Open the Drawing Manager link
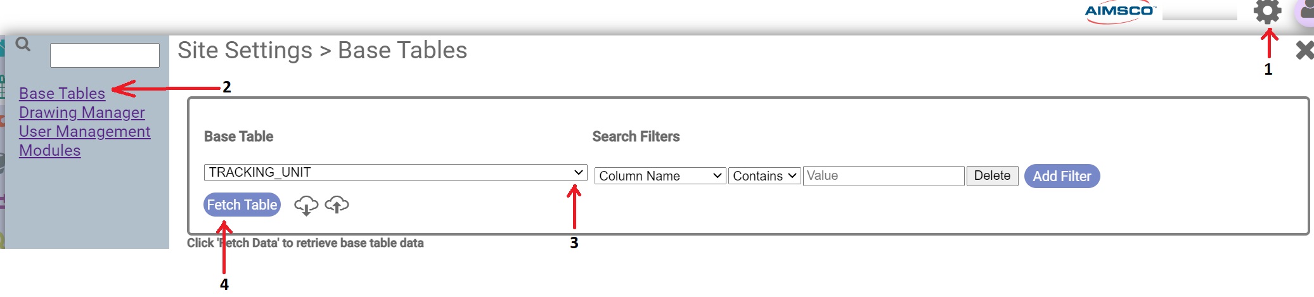Screen dimensions: 1314x297 (82, 112)
